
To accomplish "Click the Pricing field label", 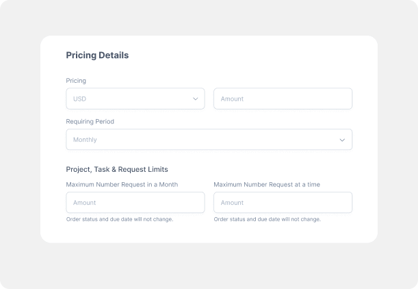I will [76, 81].
